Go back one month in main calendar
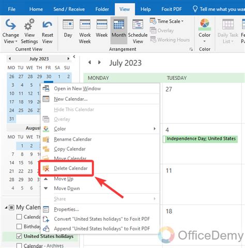Viewport: 245px width, 248px height. click(89, 63)
